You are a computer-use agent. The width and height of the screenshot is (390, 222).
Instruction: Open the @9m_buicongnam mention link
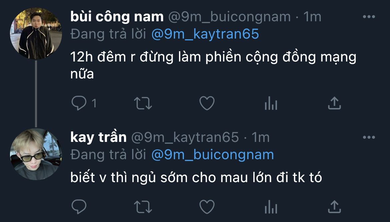(213, 155)
